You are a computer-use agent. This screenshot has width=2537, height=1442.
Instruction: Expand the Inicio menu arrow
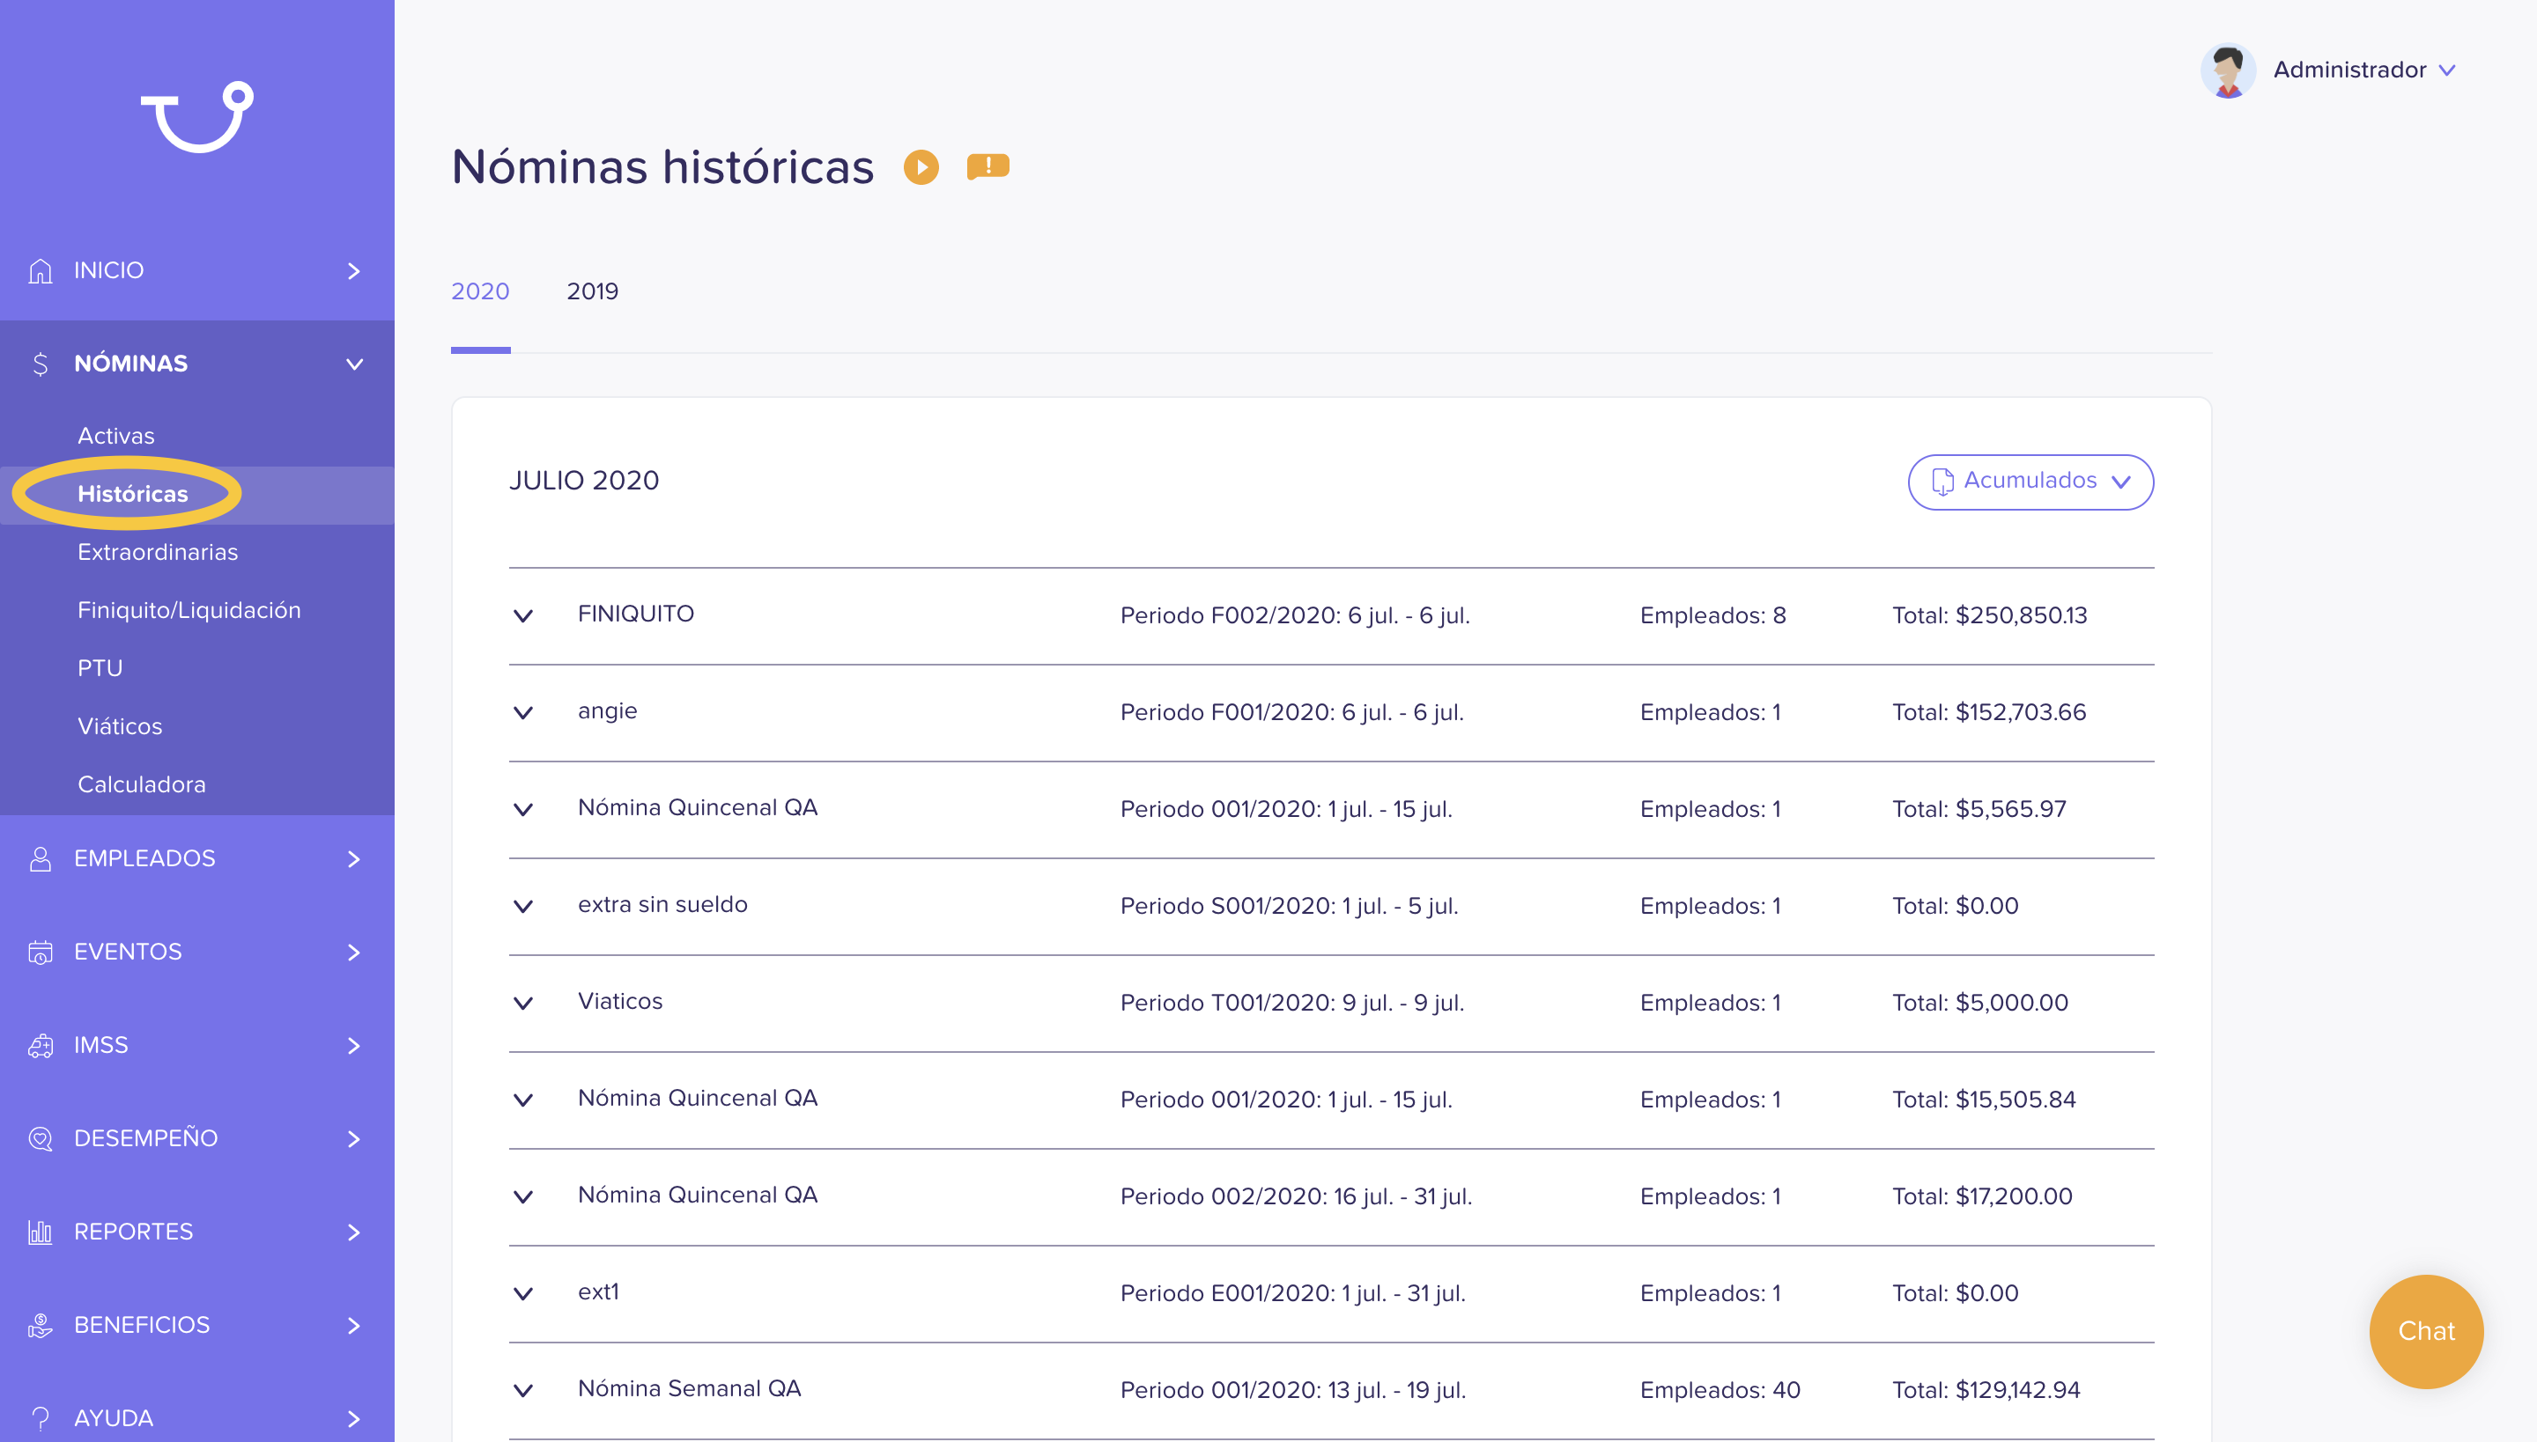(x=354, y=270)
